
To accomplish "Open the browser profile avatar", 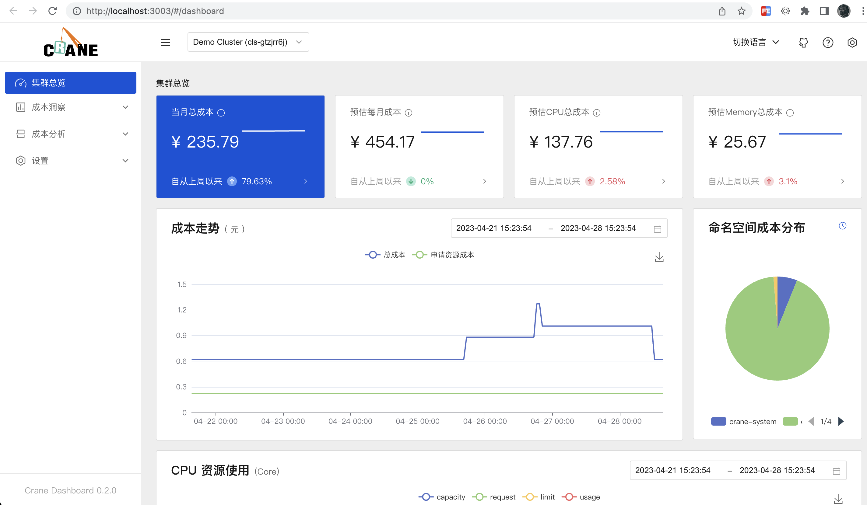I will pos(844,11).
